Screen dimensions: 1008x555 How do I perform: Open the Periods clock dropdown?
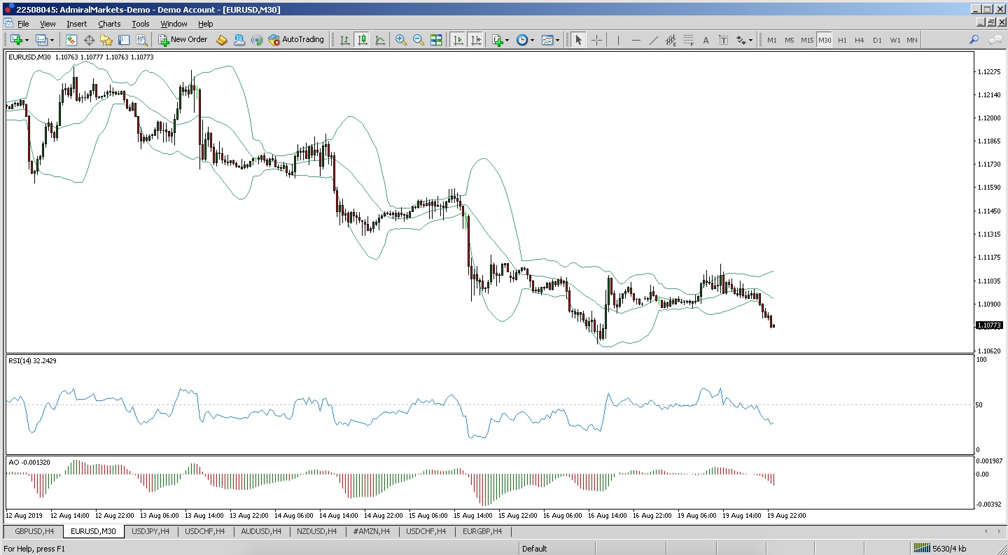[x=525, y=40]
